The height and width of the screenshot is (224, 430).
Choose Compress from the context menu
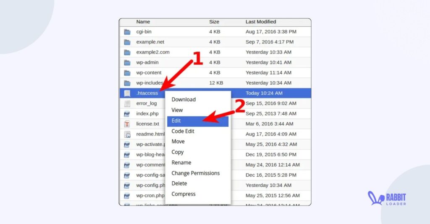pyautogui.click(x=184, y=194)
